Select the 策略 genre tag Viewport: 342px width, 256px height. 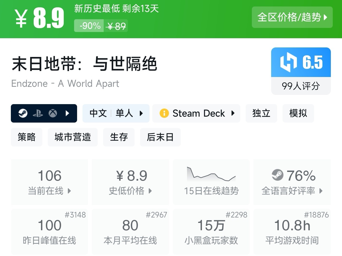click(27, 137)
